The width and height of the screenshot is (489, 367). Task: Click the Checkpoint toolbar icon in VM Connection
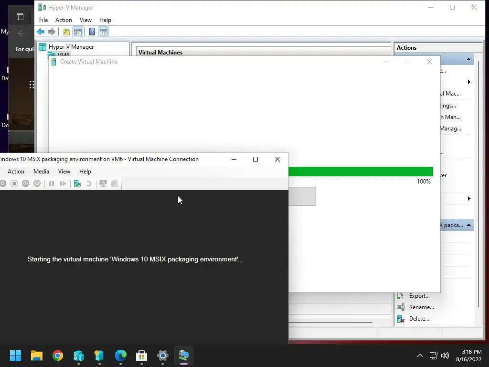(77, 183)
